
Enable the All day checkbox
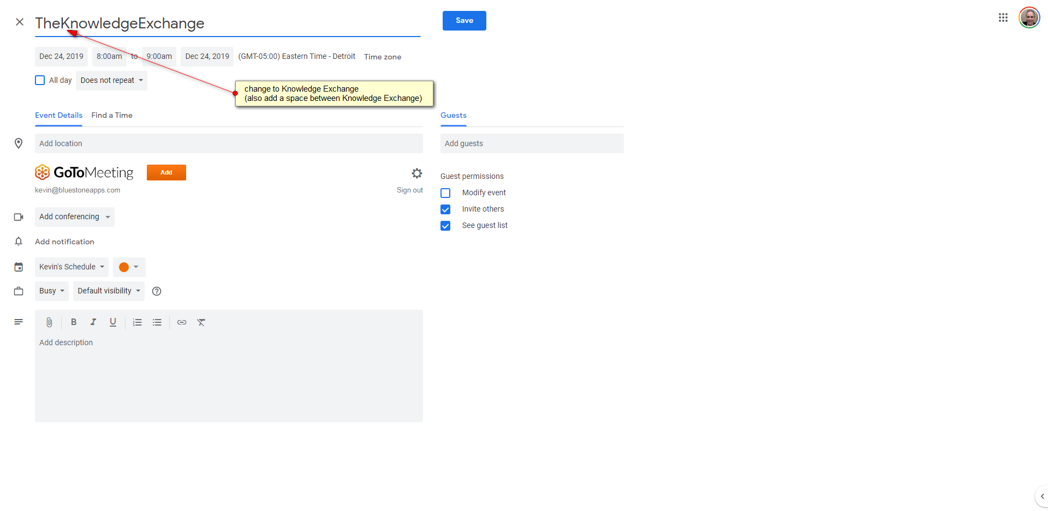click(x=40, y=80)
